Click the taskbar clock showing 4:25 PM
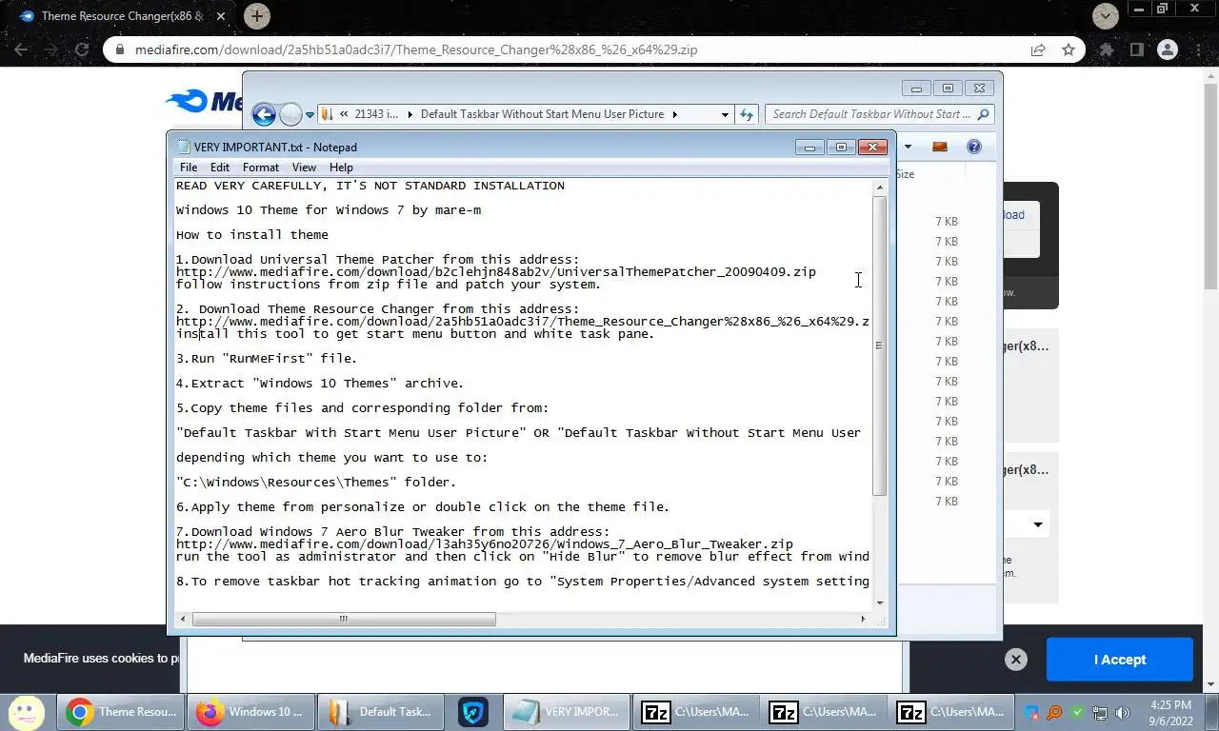The width and height of the screenshot is (1219, 731). click(x=1169, y=713)
